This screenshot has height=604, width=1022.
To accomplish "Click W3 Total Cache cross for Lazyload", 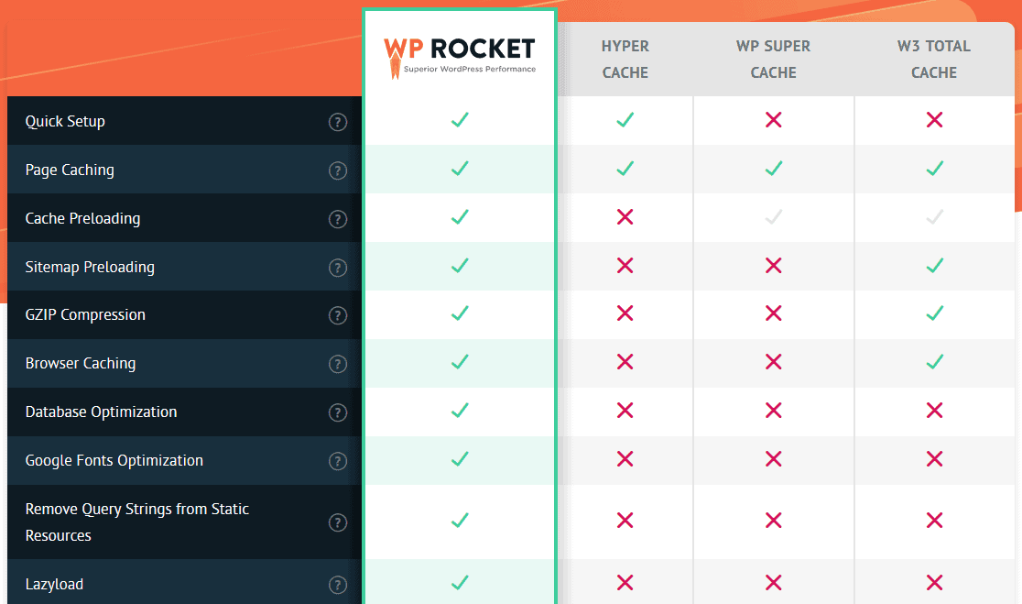I will [935, 583].
